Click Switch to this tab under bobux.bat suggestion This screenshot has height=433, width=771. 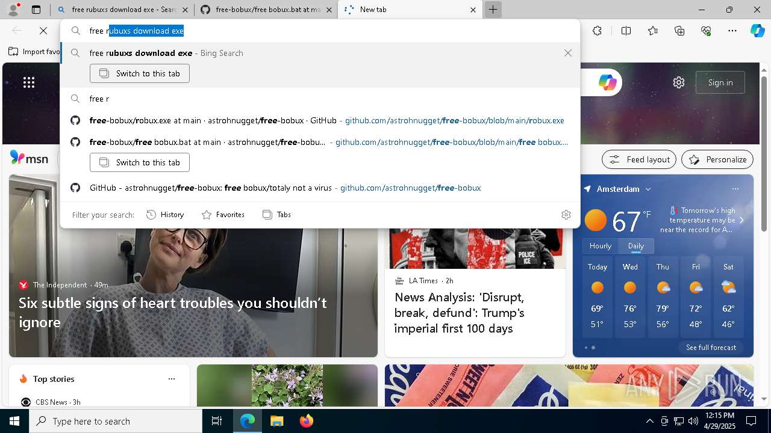[140, 162]
